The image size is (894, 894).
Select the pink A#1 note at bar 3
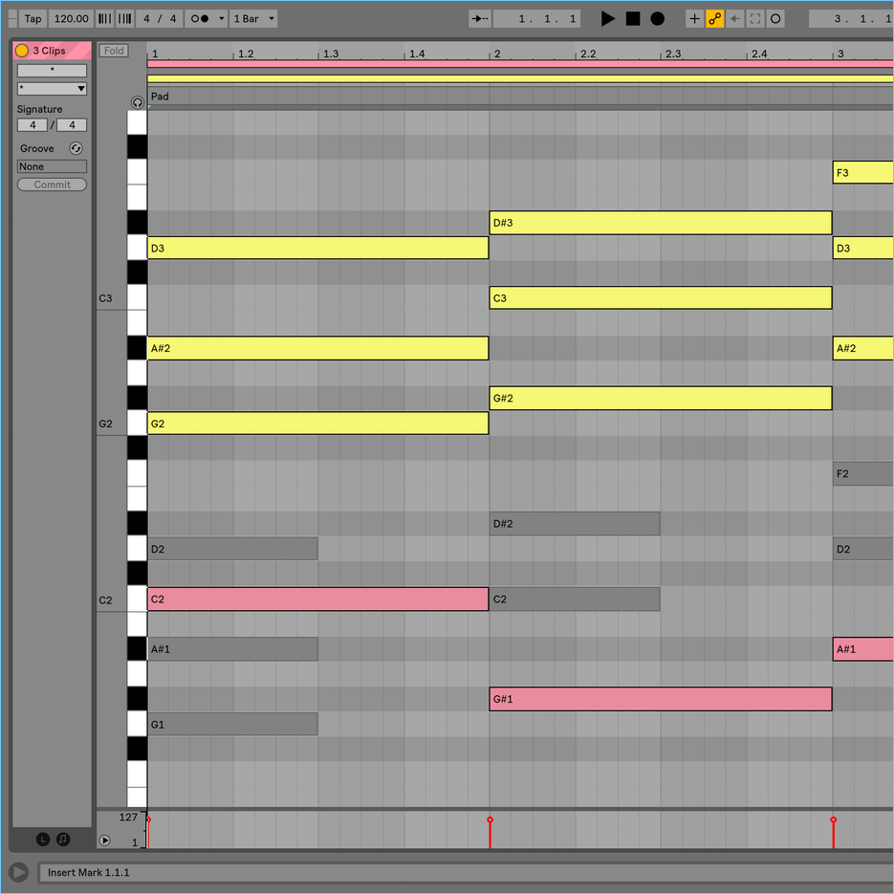(863, 649)
